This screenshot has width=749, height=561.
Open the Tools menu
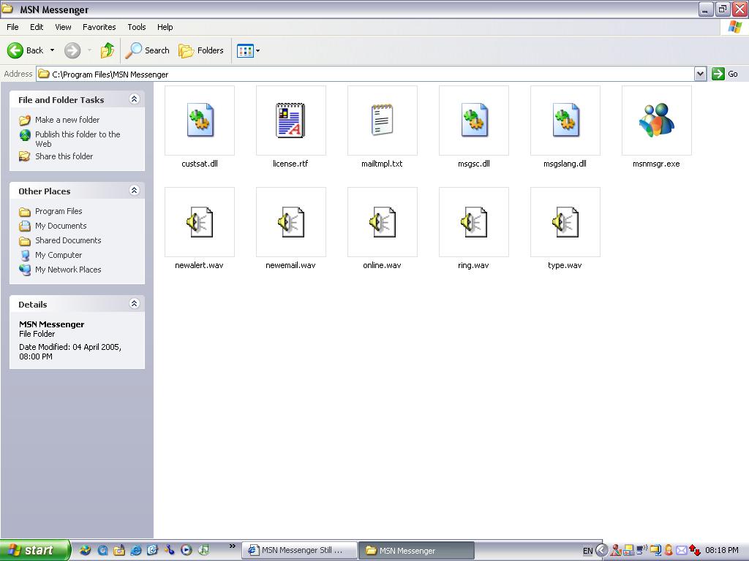[x=137, y=27]
